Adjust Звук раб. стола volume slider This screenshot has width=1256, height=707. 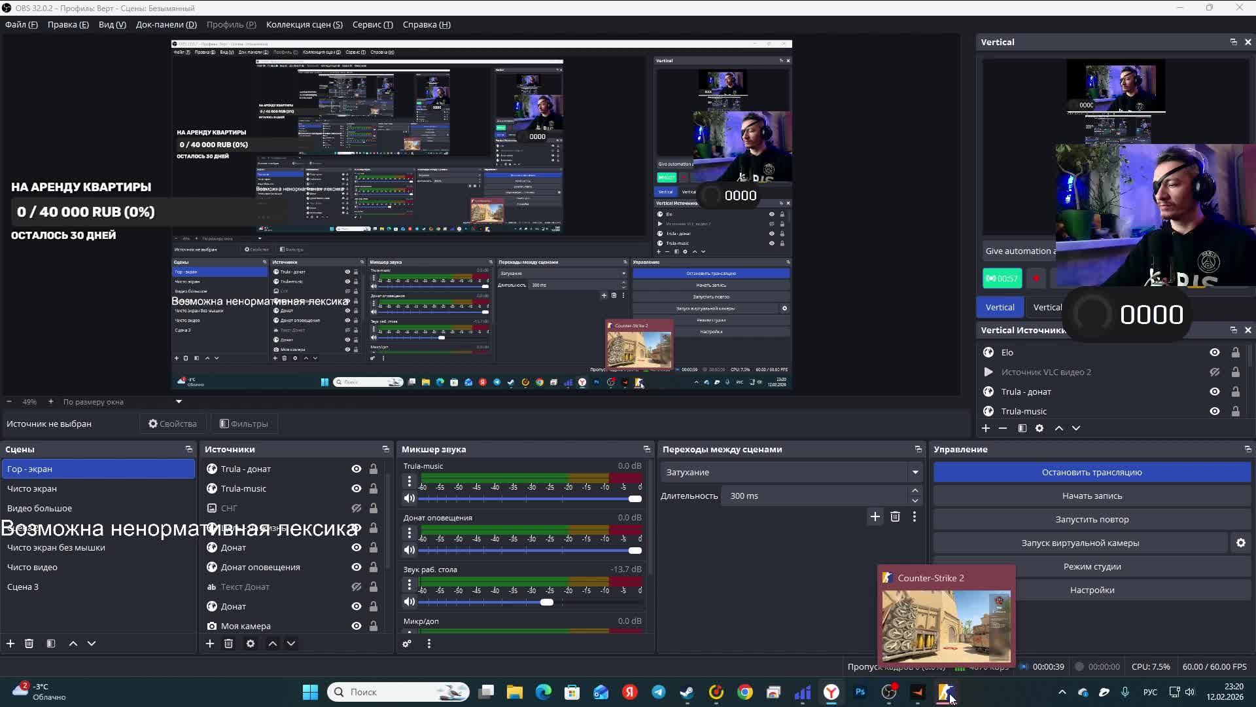[x=547, y=602]
